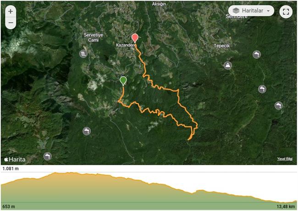Click the fountain icon below Tepecik
This screenshot has width=298, height=211.
click(257, 55)
